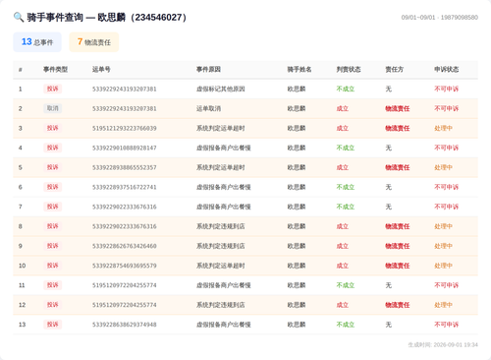Click the 投诉 tag in row 1
Screen dimensions: 491x360
pyautogui.click(x=53, y=89)
